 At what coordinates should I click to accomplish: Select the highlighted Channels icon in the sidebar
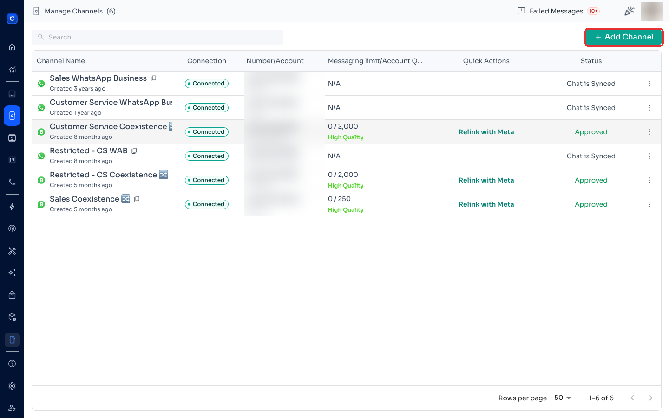pyautogui.click(x=12, y=116)
